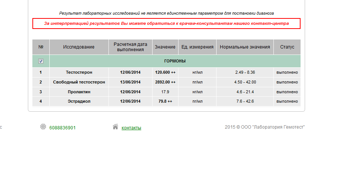Click the phone icon beside 6088836901
This screenshot has height=173, width=345.
point(43,127)
